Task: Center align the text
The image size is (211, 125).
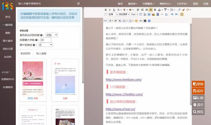Action: 142,10
